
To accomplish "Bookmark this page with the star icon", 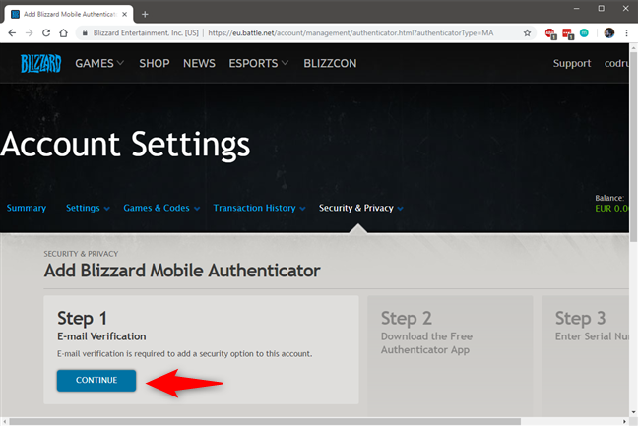I will pyautogui.click(x=528, y=32).
